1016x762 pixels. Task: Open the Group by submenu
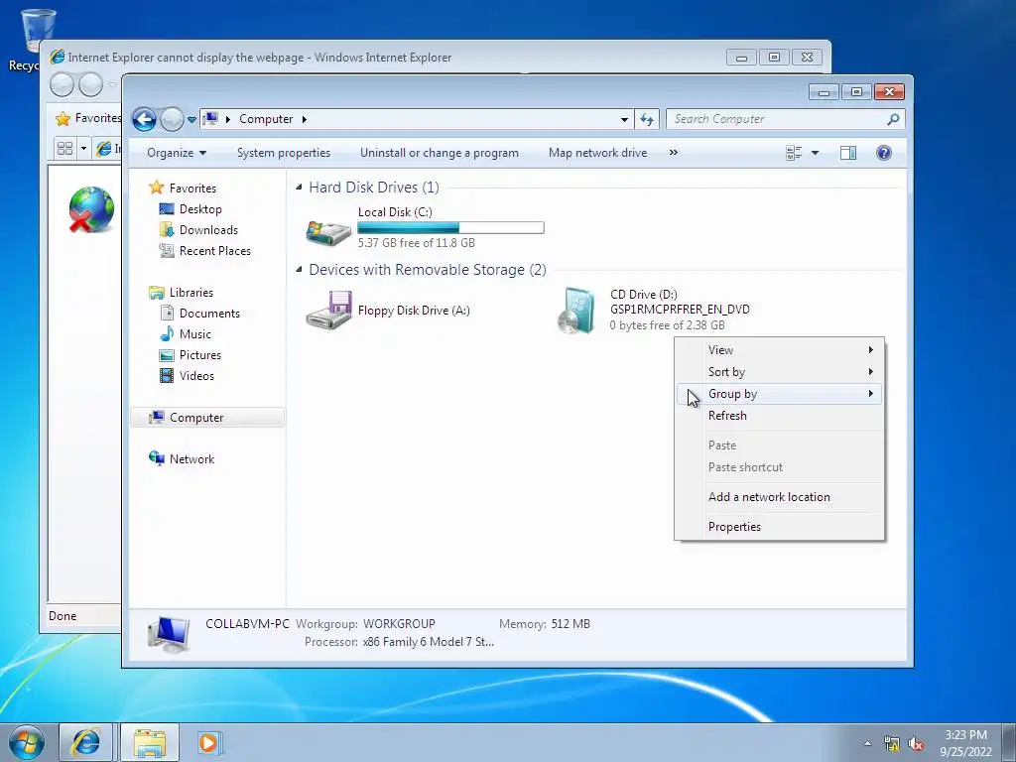780,394
